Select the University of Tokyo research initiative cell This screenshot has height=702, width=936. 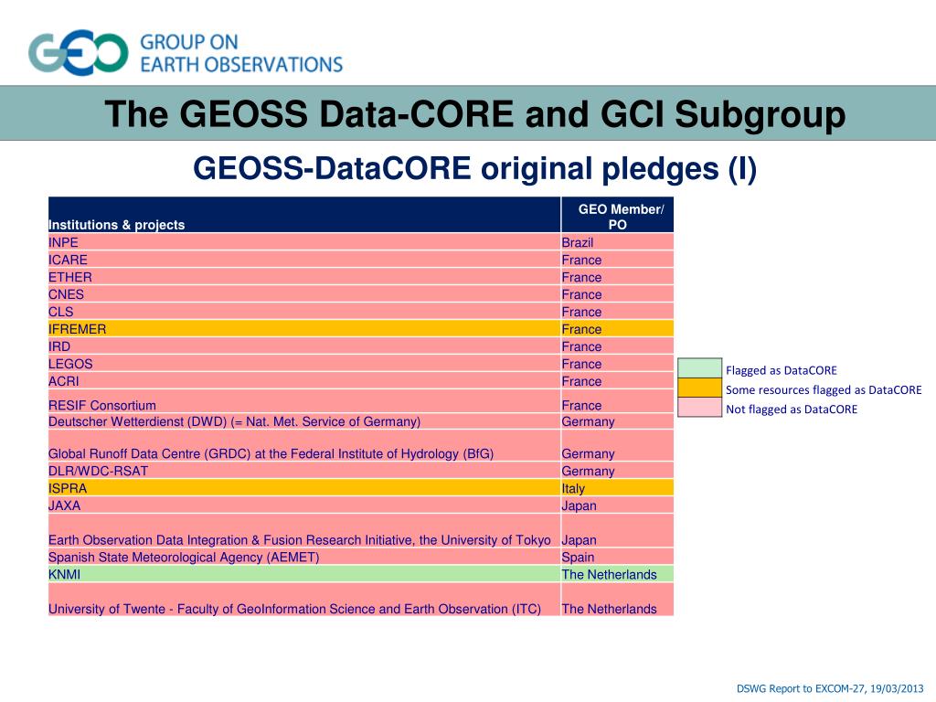point(304,531)
